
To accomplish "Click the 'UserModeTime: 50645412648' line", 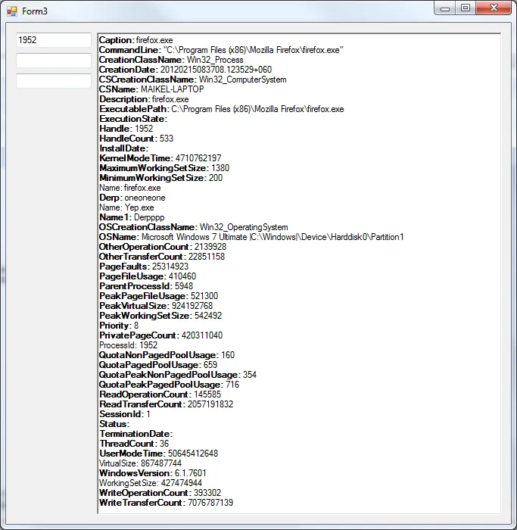I will click(158, 454).
